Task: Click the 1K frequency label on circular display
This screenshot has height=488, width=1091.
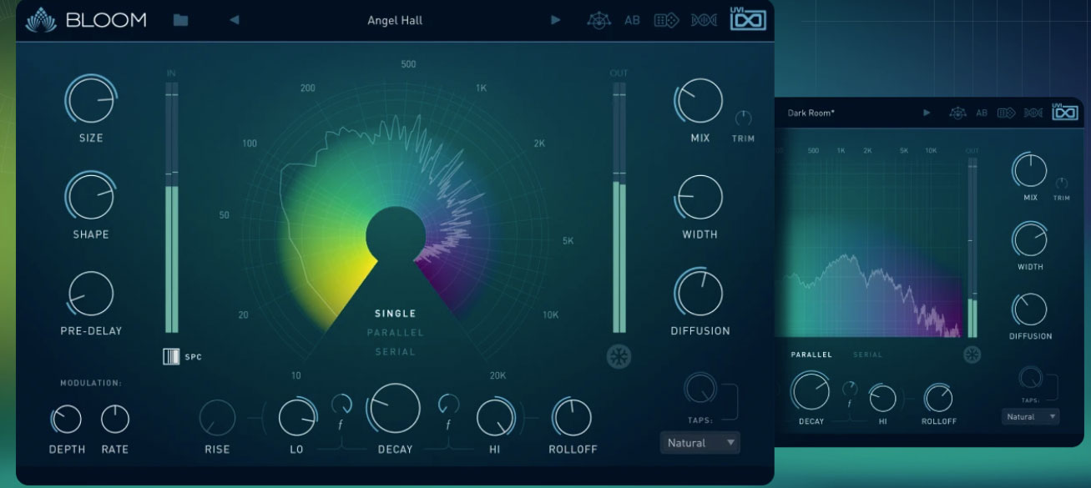Action: point(481,88)
